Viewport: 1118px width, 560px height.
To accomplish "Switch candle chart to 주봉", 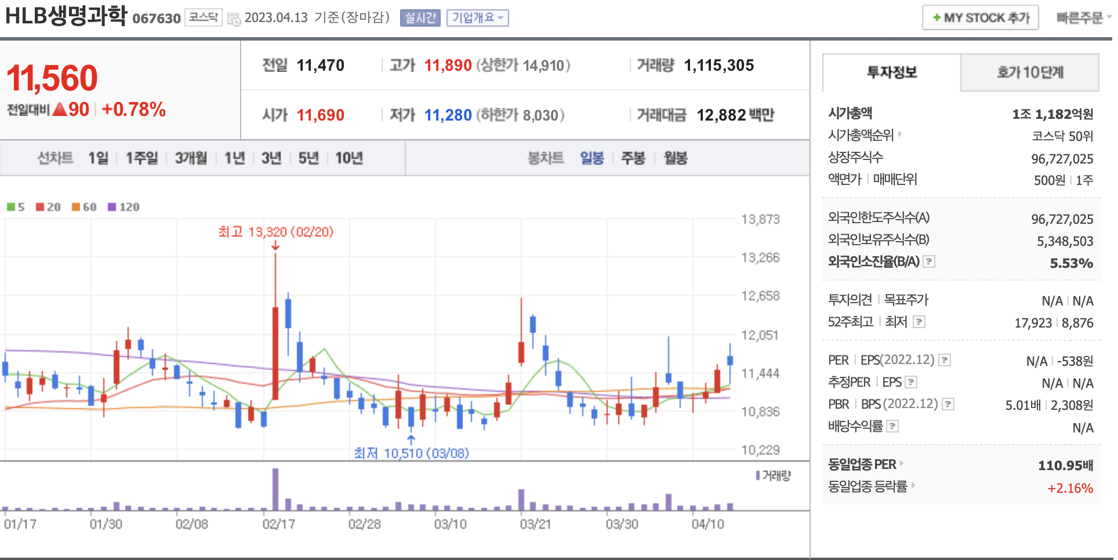I will point(633,158).
